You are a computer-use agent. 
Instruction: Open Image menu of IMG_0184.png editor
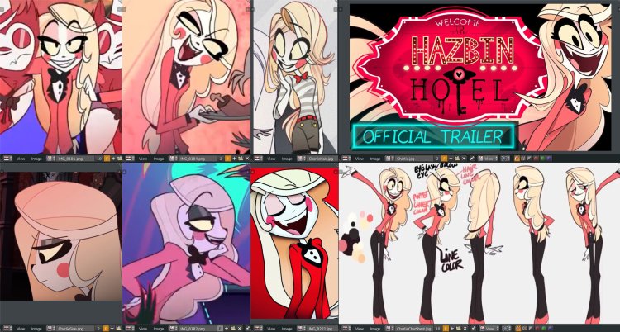tap(159, 158)
